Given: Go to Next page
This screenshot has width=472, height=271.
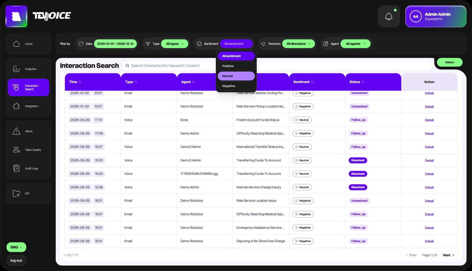Looking at the screenshot, I should [449, 255].
